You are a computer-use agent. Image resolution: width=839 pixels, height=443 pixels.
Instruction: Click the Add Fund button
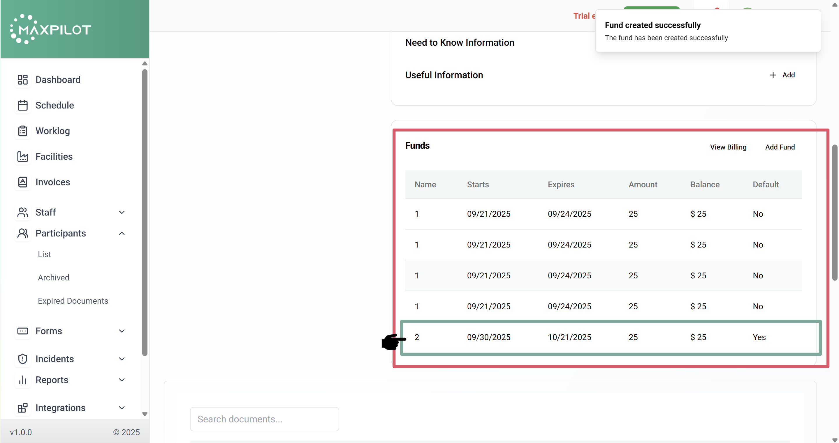pos(780,147)
